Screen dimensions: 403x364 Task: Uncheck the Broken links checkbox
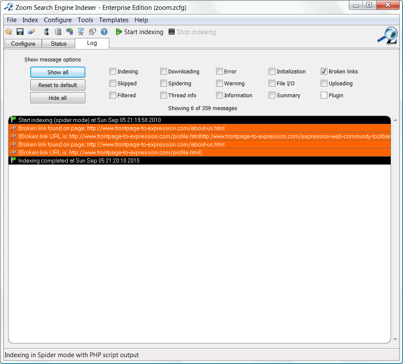[x=324, y=71]
